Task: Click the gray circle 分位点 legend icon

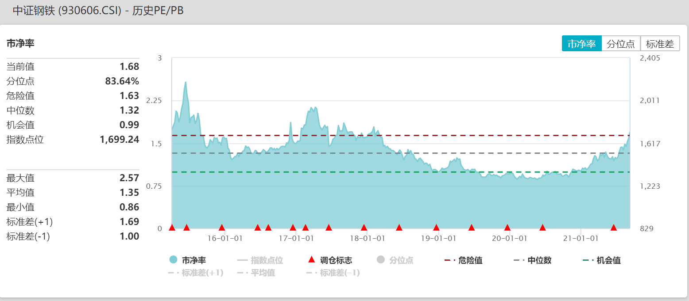Action: 381,260
